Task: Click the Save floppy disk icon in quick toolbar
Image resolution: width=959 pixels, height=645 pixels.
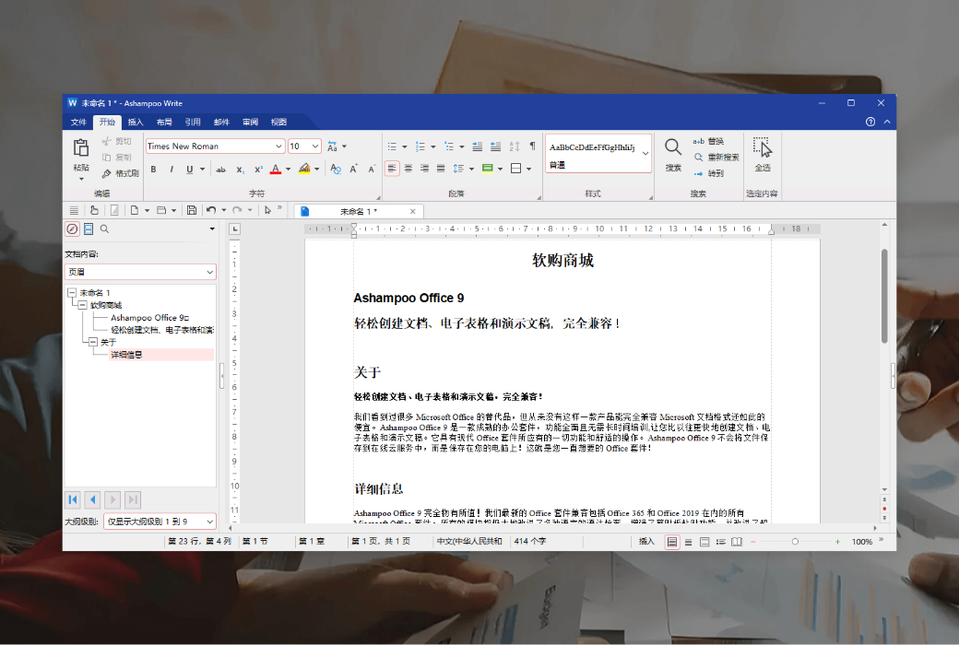Action: coord(192,210)
